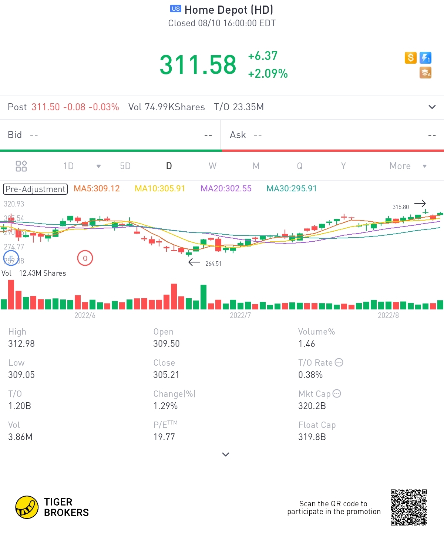
Task: Tap the Vol 74.99KShares text
Action: coord(166,107)
